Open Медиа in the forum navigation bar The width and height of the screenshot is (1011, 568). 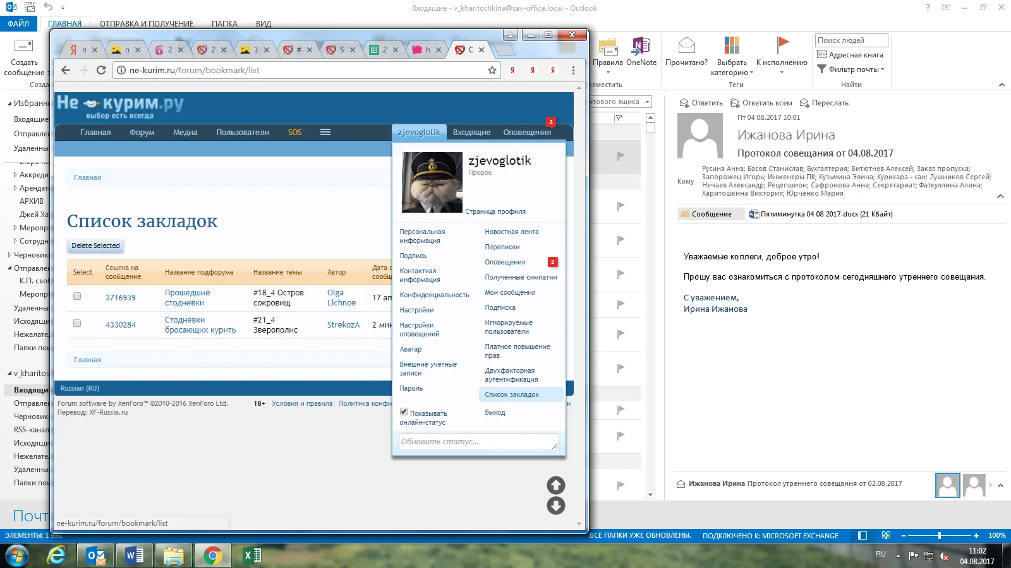point(185,133)
